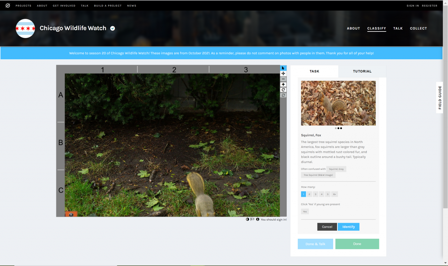
Task: Select count 1 for how many
Action: coord(303,194)
